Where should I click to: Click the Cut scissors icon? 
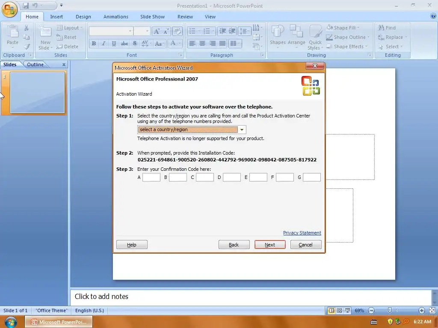[x=26, y=28]
